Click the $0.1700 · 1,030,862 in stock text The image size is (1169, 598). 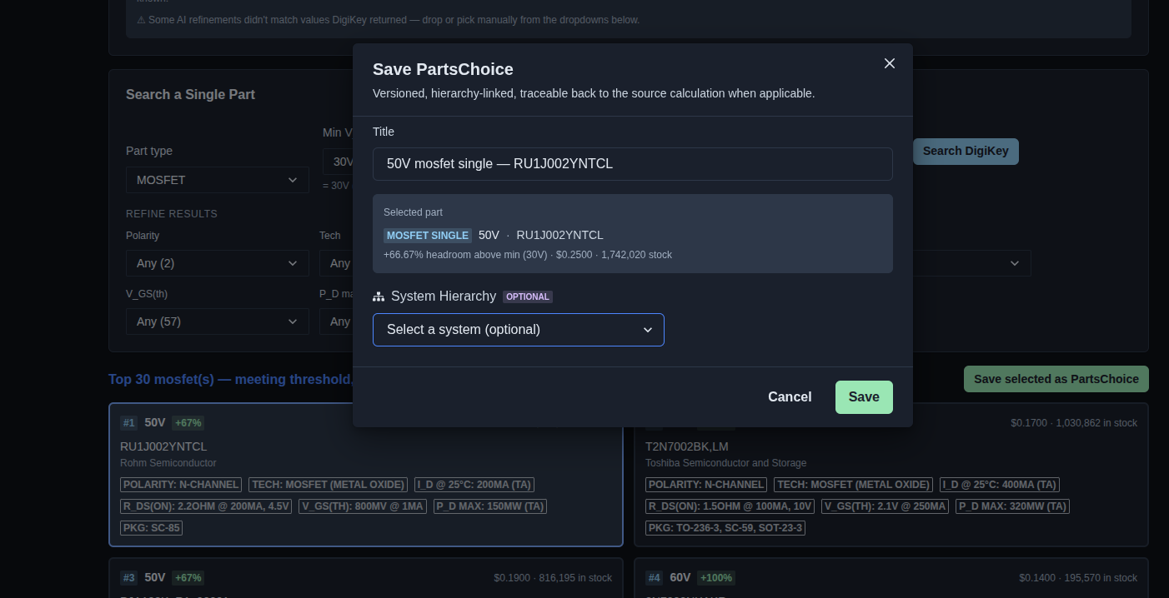pyautogui.click(x=1074, y=423)
